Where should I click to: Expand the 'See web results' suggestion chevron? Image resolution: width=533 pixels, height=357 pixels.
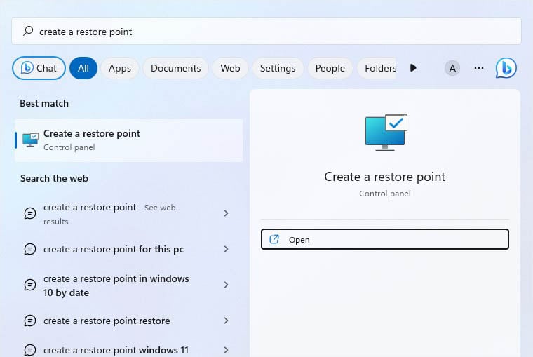[x=226, y=213]
